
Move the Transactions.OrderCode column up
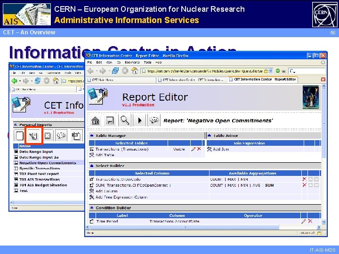(x=311, y=179)
